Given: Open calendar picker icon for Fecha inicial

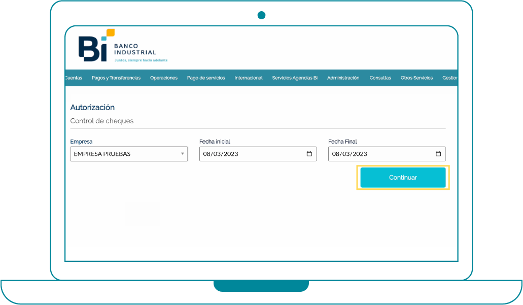Looking at the screenshot, I should (x=309, y=154).
